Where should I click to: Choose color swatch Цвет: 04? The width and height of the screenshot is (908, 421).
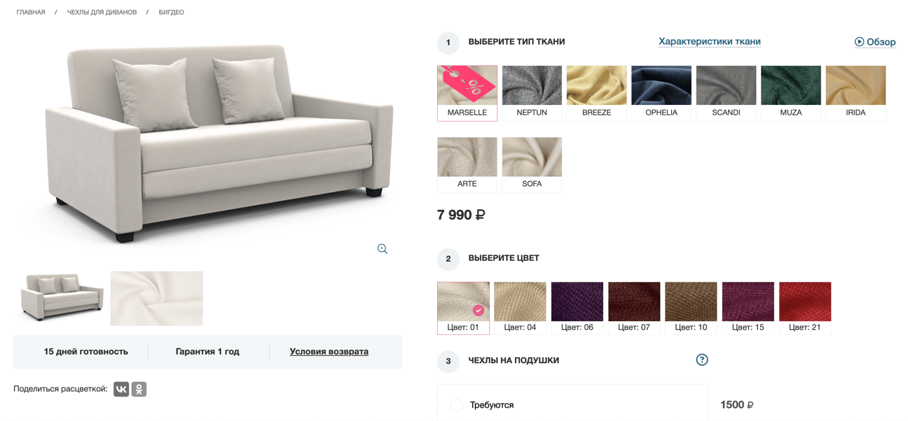[520, 308]
